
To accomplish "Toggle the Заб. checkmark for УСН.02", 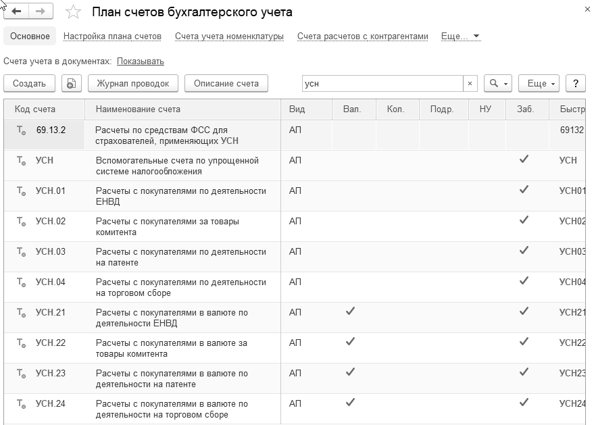I will coord(524,220).
